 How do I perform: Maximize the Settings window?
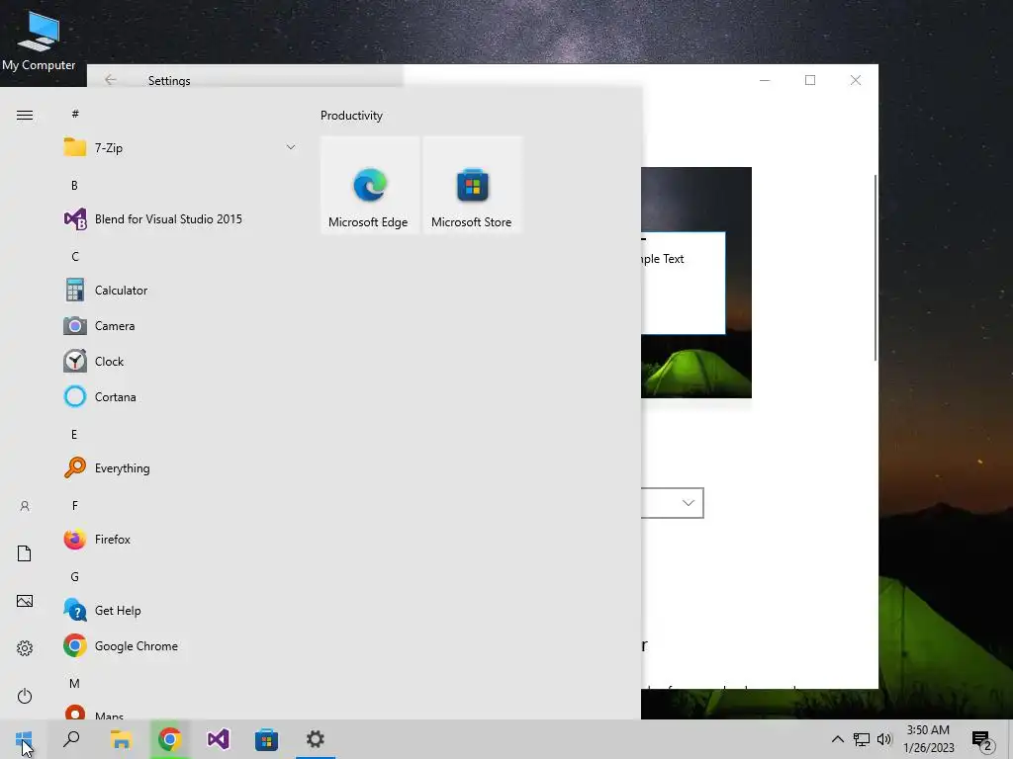pyautogui.click(x=810, y=80)
